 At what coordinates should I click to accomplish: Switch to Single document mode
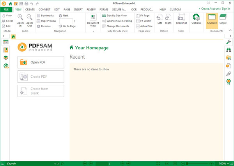click(x=223, y=19)
